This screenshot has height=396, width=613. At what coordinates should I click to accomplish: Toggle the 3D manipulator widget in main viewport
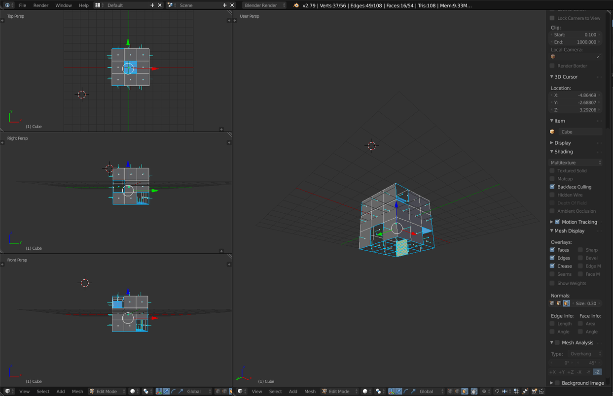coord(391,391)
